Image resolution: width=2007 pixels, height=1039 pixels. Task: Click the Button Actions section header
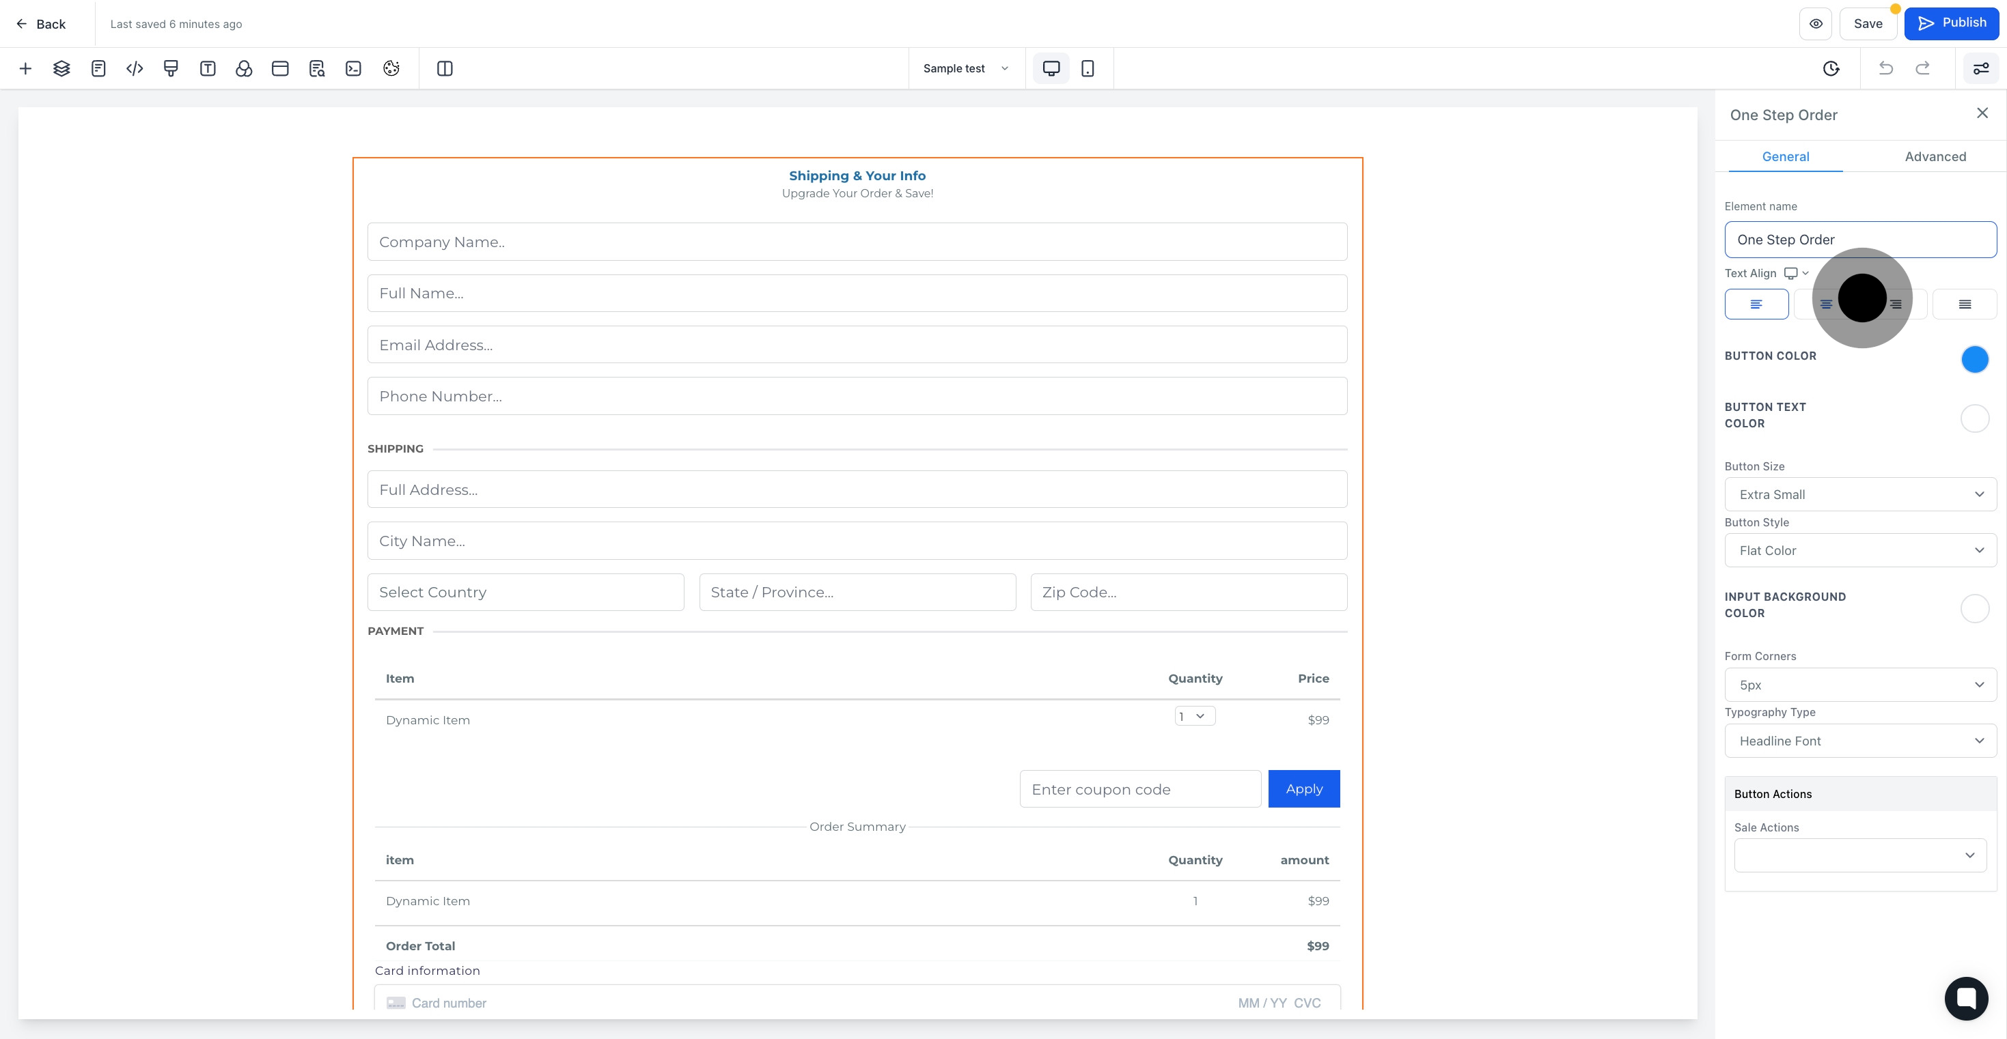click(1859, 794)
